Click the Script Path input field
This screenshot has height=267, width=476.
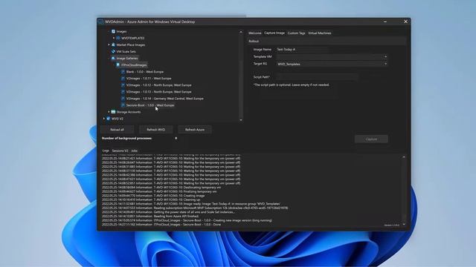(x=317, y=77)
